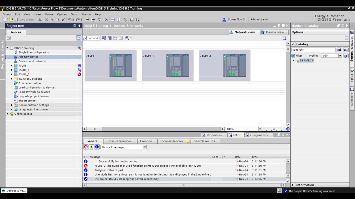
Task: Expand SIPROTEC 5 catalog folder
Action: tap(293, 61)
